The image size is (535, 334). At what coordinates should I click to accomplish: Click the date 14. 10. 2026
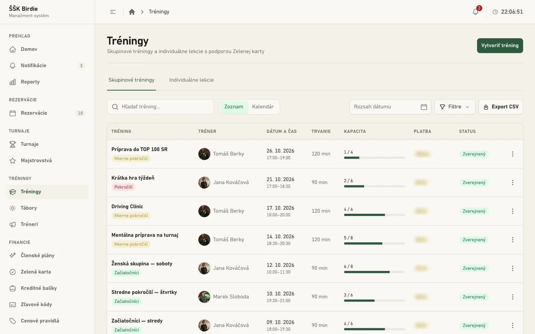(281, 237)
